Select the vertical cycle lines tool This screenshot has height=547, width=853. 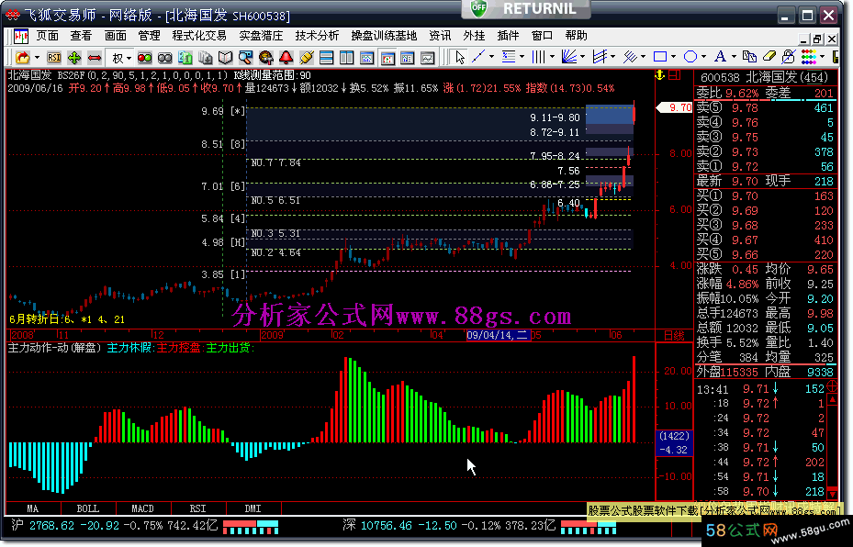point(539,57)
